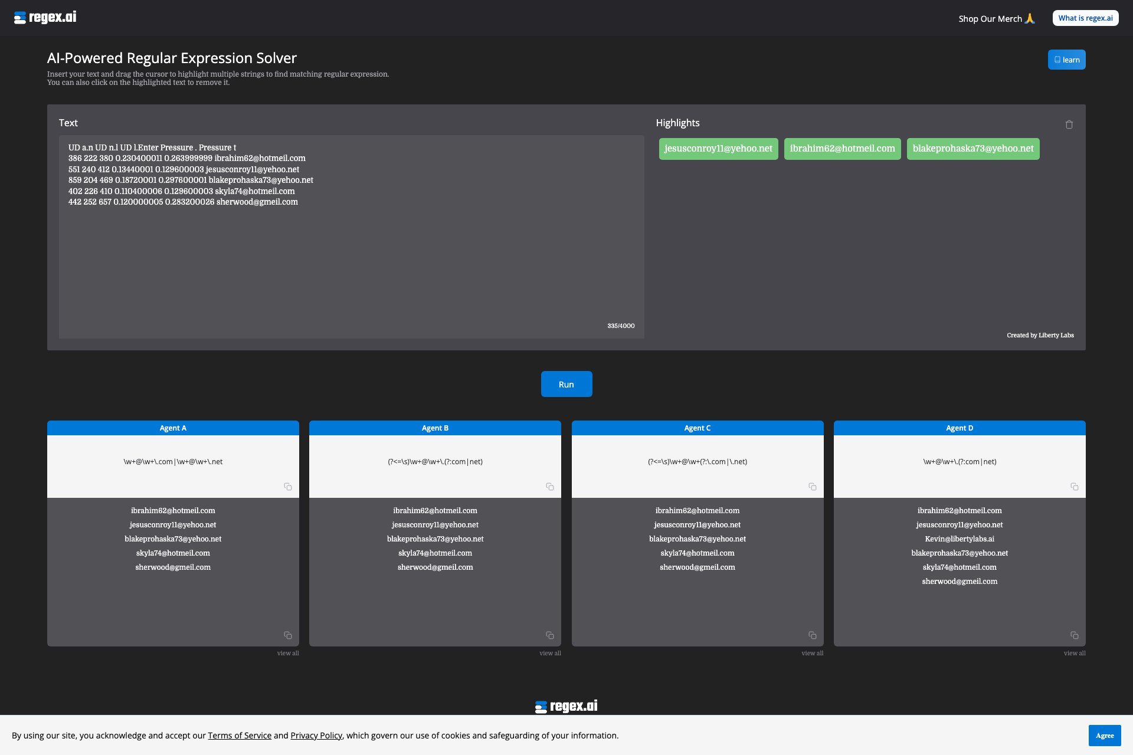Copy Agent B matched results
Screen dimensions: 1133x755
pyautogui.click(x=550, y=635)
